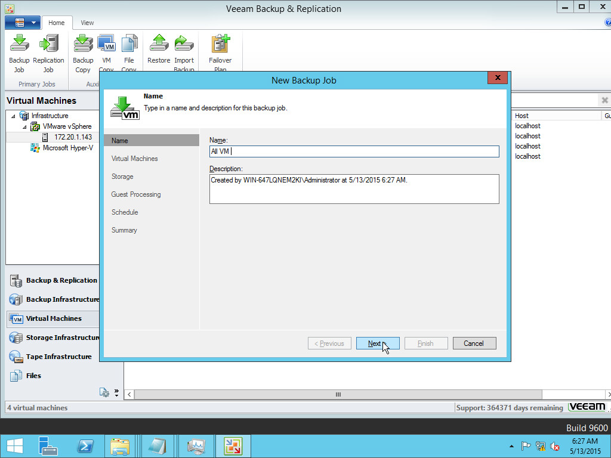Show hidden system tray icons
The height and width of the screenshot is (458, 611).
511,446
